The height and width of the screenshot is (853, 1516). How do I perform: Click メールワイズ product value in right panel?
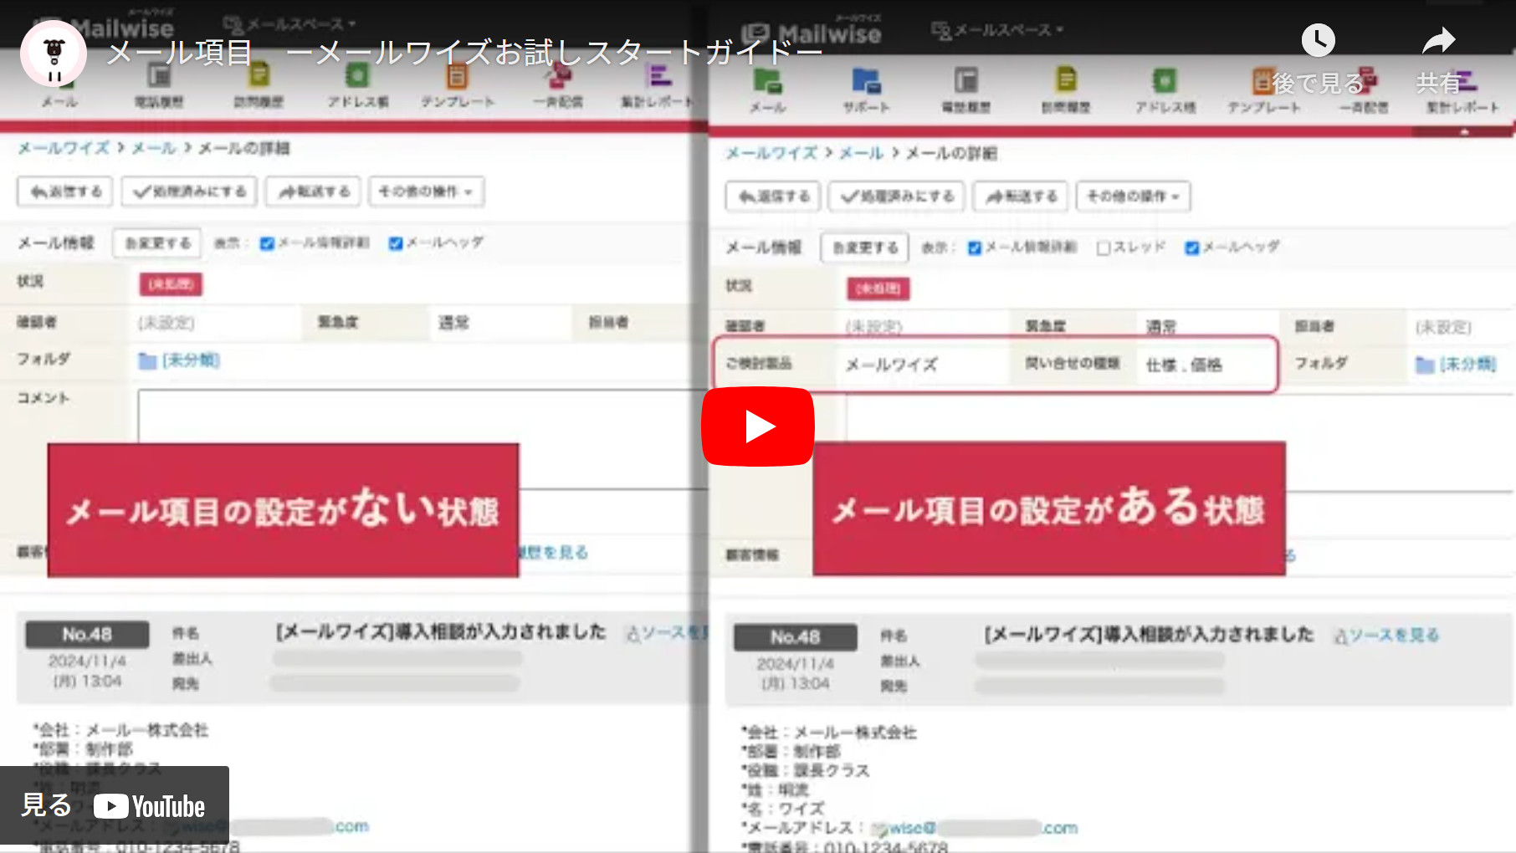tap(891, 365)
